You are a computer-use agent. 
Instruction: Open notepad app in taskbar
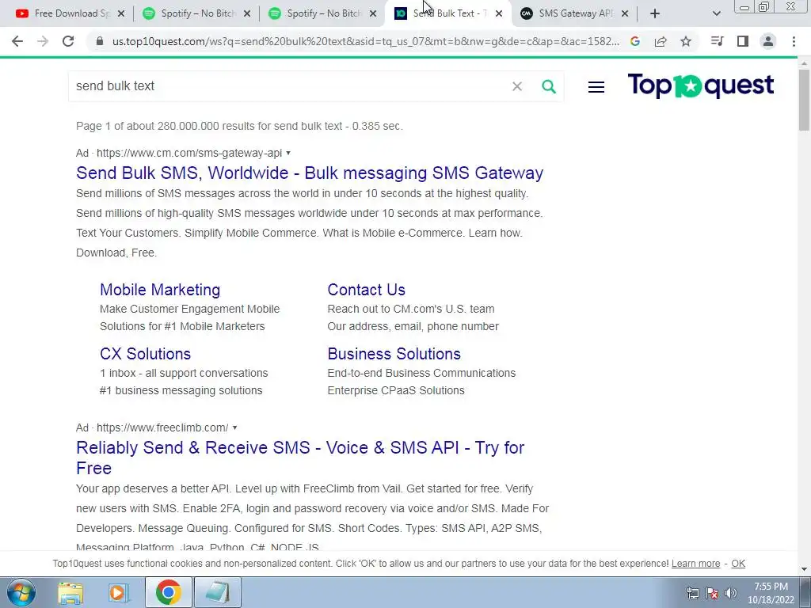[x=218, y=592]
